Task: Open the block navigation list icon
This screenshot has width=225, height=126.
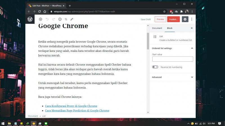Action: (66, 19)
